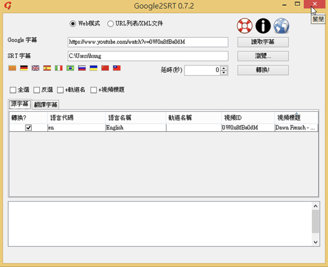Click the log box scroll down arrow
Image resolution: width=328 pixels, height=267 pixels.
click(x=316, y=242)
